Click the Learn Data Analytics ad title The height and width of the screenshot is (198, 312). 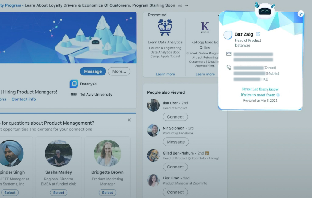tap(165, 42)
